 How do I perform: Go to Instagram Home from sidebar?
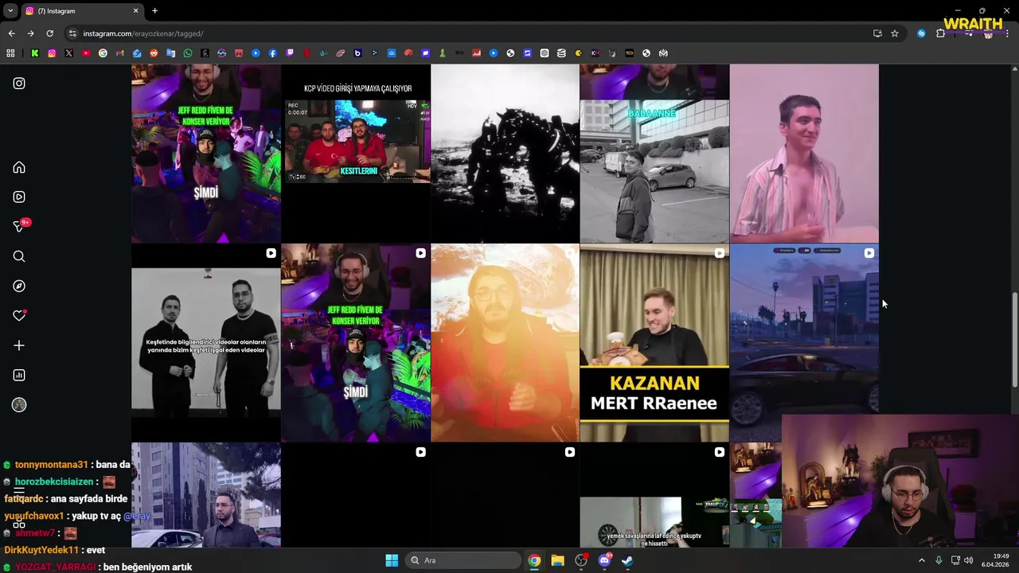19,167
